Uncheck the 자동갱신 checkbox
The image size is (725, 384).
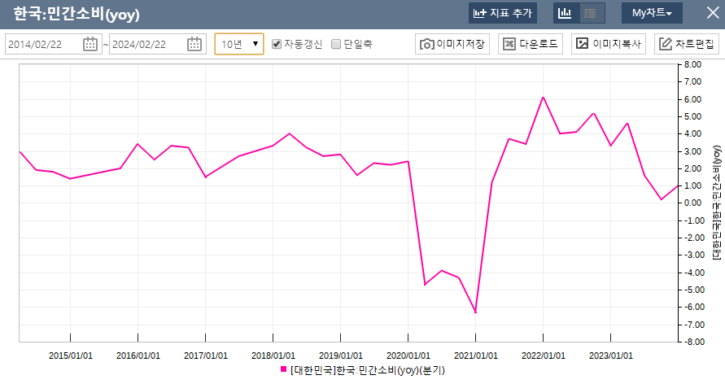[x=277, y=44]
